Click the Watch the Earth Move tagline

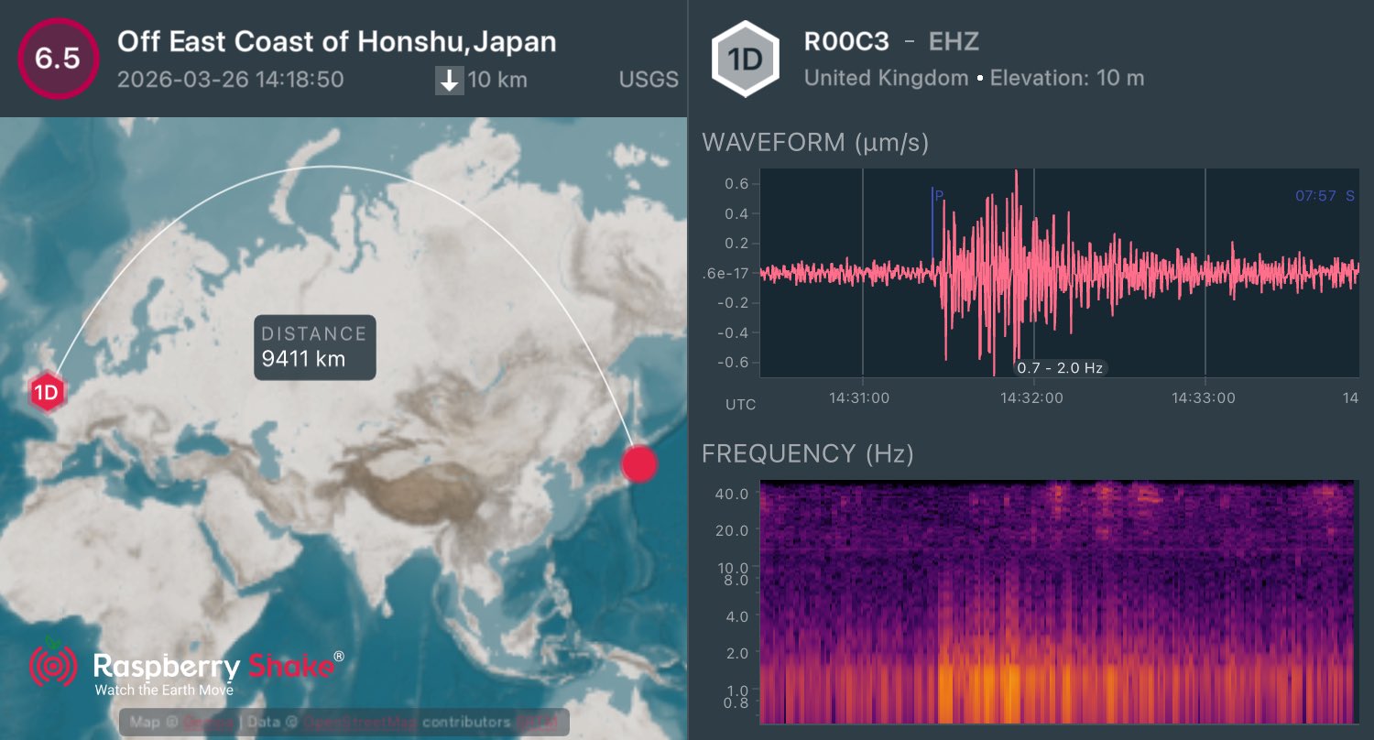click(x=164, y=690)
